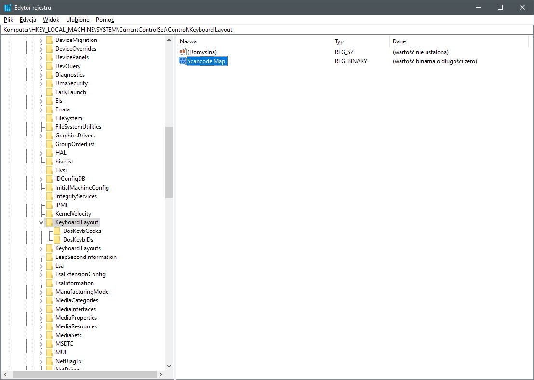Expand the Els key
534x380 pixels.
click(x=41, y=101)
